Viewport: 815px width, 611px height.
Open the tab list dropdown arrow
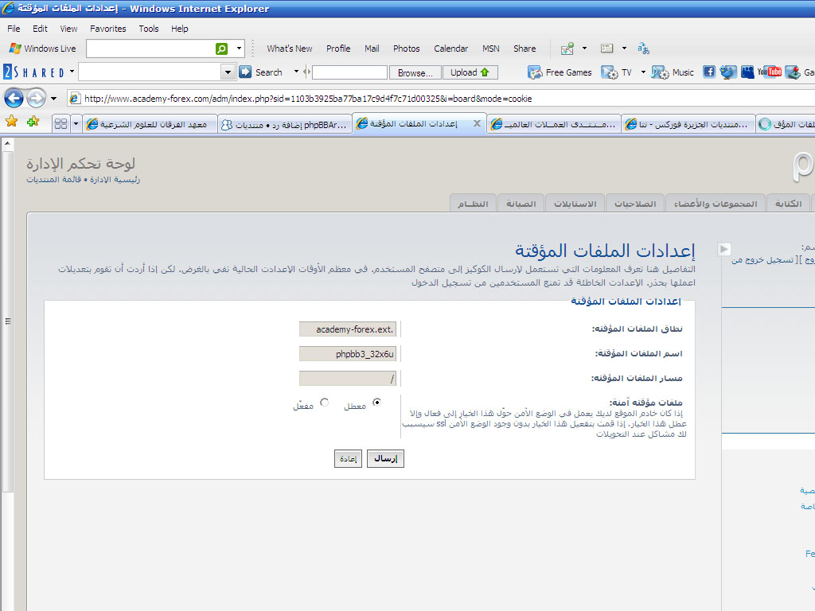pyautogui.click(x=76, y=124)
